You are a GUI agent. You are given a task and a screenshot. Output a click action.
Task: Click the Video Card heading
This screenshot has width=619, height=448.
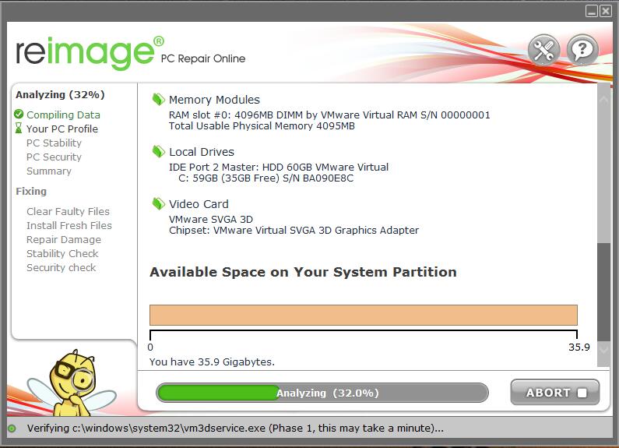point(199,204)
